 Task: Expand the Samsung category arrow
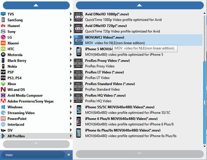pyautogui.click(x=71, y=20)
